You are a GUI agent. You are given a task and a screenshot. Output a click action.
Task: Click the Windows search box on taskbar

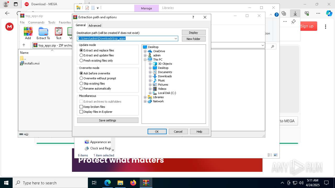(x=50, y=183)
